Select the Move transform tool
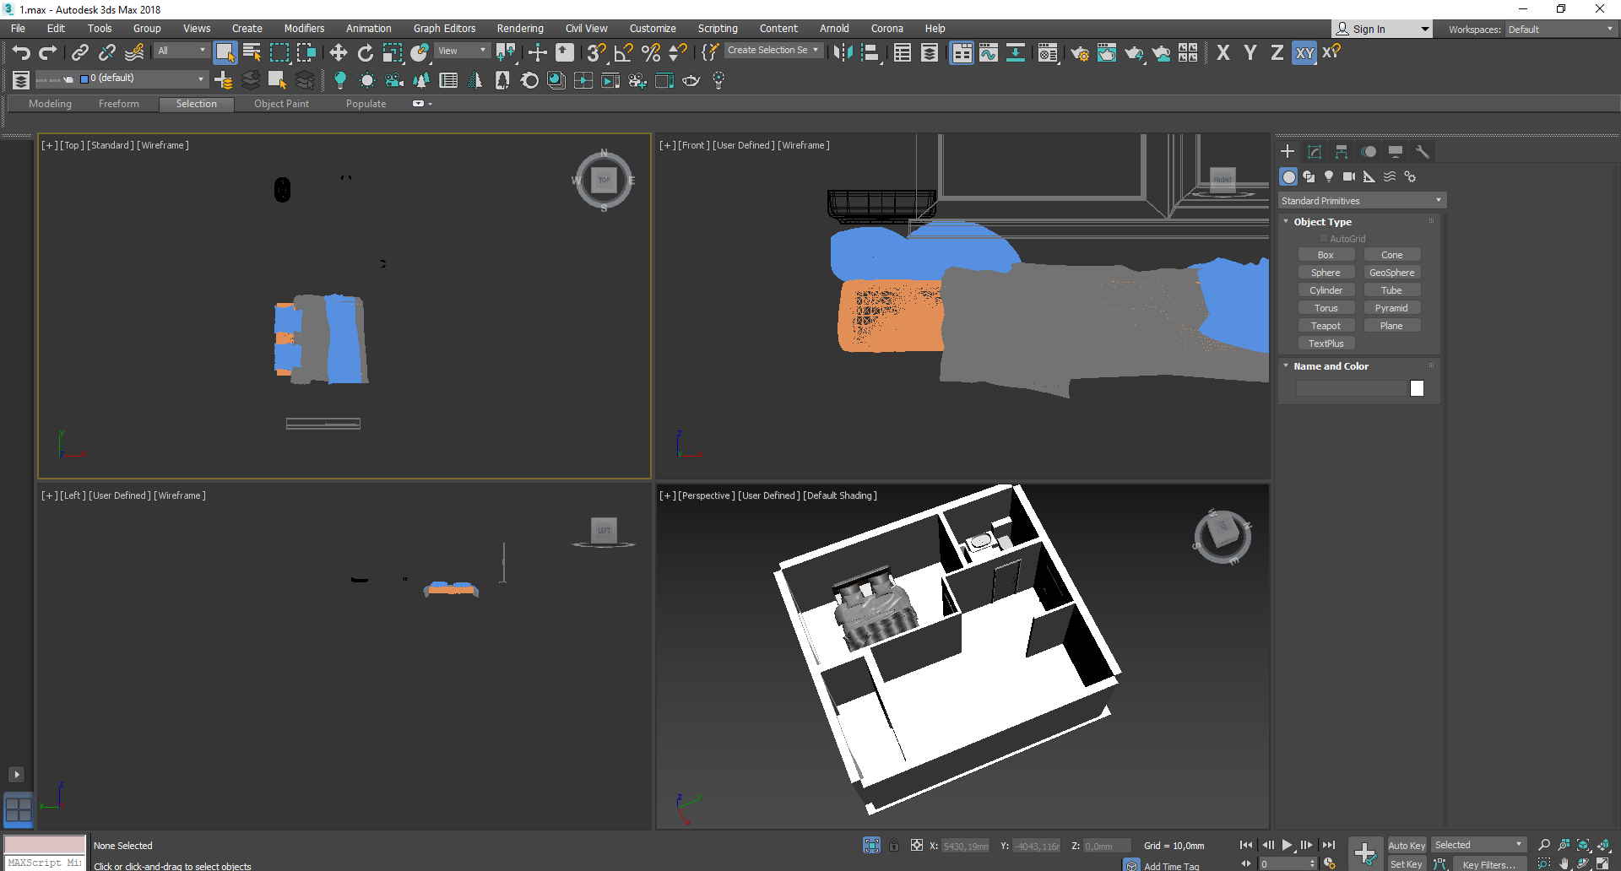The height and width of the screenshot is (871, 1621). tap(338, 53)
